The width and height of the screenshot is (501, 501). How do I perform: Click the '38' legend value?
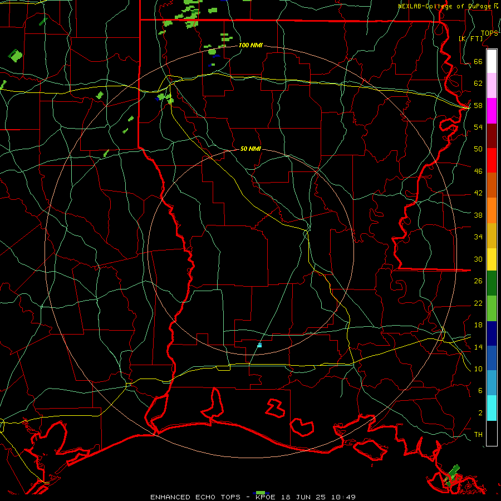coord(478,215)
